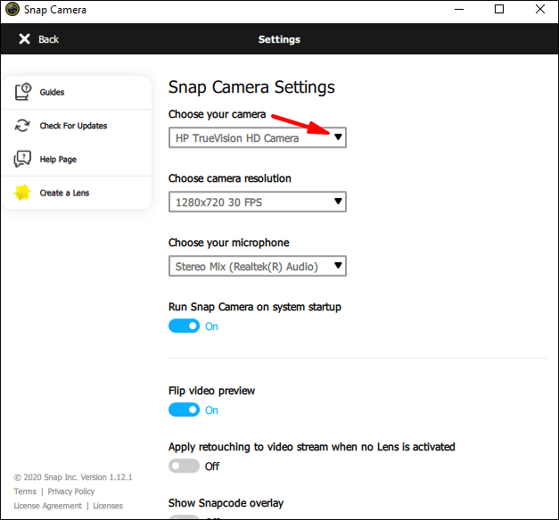Click the 2020 Snap Inc. version text
The image size is (559, 520).
73,477
